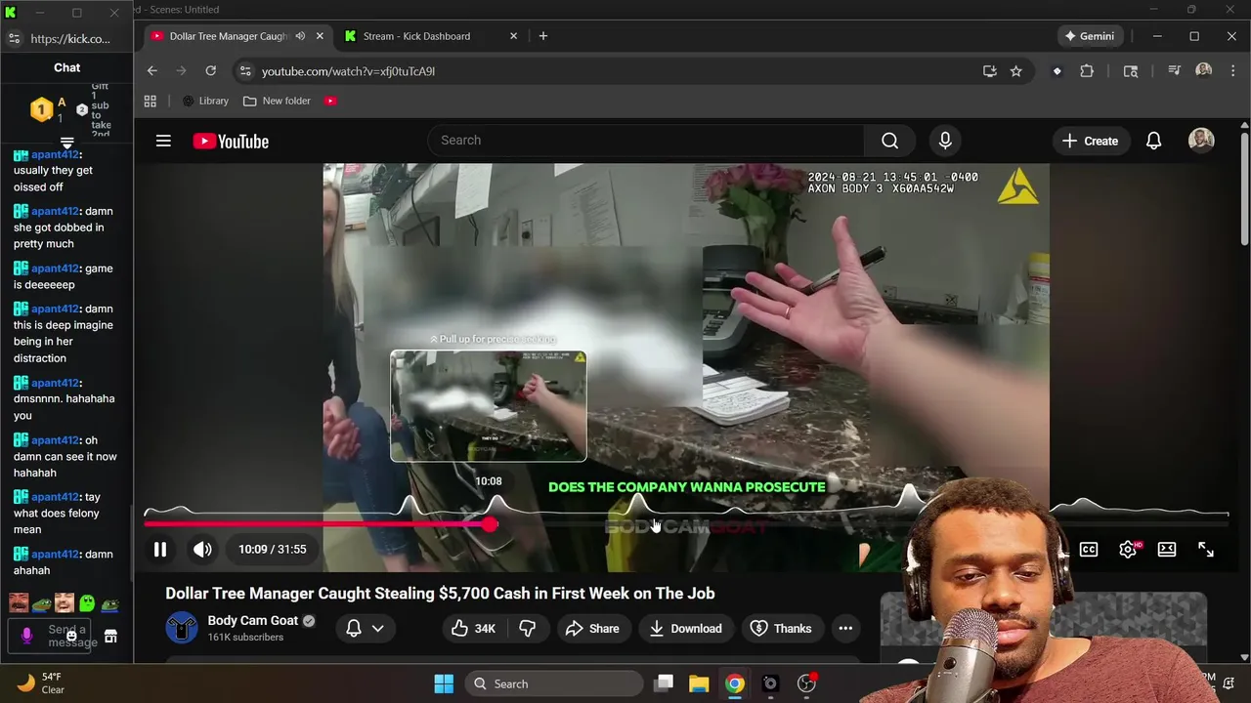Open the media controls icon in toolbar
1251x703 pixels.
[x=1175, y=71]
